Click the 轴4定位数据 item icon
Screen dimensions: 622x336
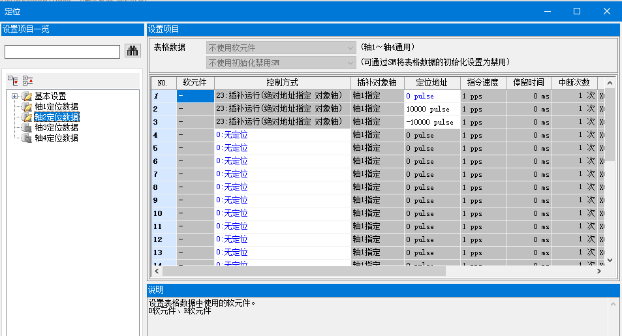27,138
